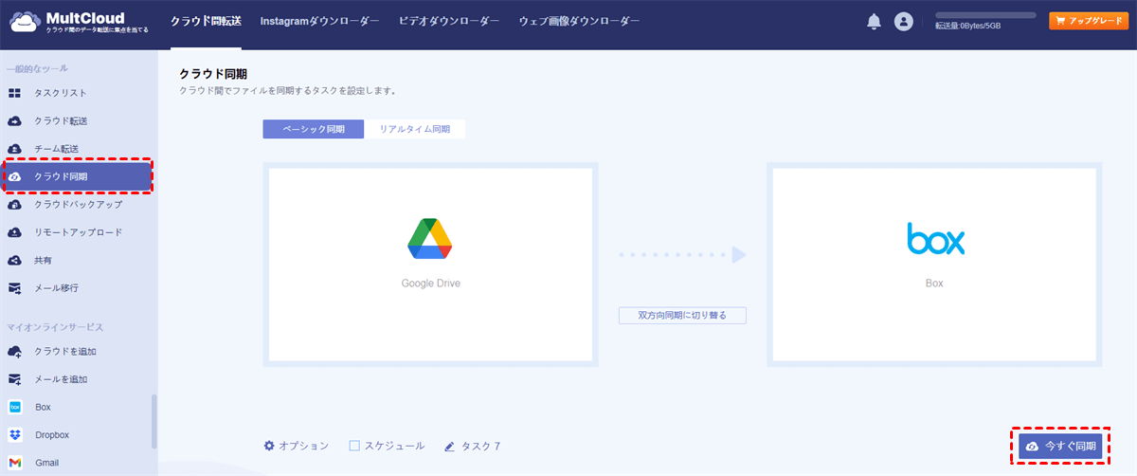Screen dimensions: 1137x476
Task: Click the task name pencil icon
Action: (449, 446)
